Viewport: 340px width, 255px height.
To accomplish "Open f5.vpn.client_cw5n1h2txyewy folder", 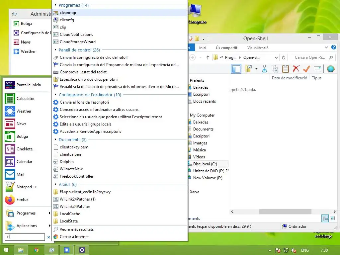I will (120, 192).
